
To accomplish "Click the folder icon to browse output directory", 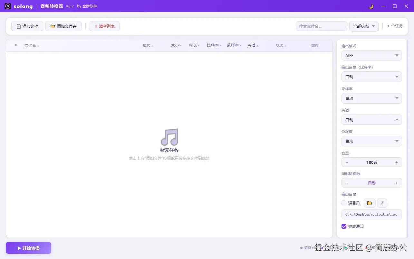I will point(369,203).
